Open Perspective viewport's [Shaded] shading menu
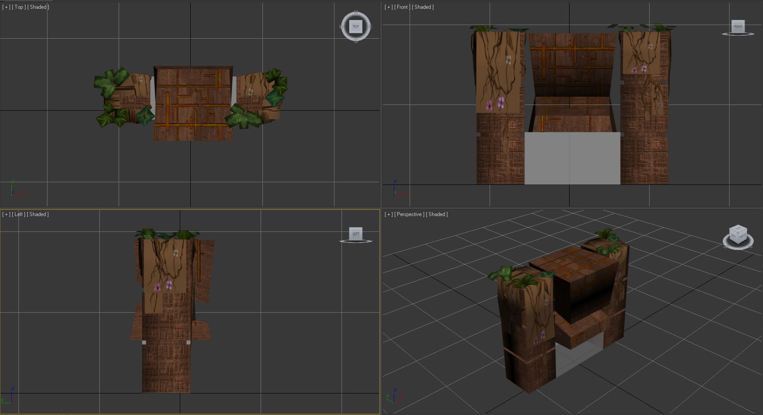Viewport: 763px width, 415px height. [x=437, y=214]
